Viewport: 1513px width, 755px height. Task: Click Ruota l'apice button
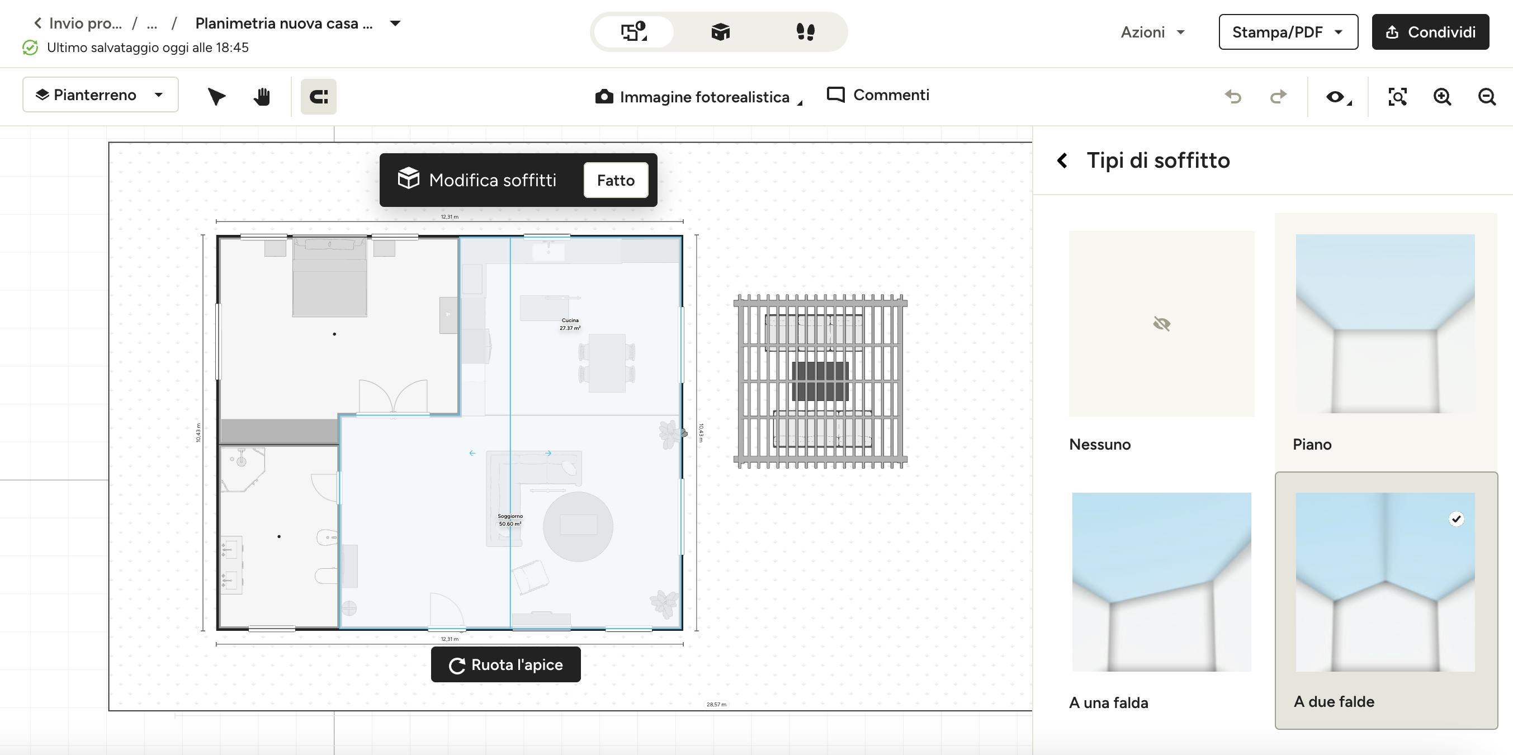tap(505, 664)
